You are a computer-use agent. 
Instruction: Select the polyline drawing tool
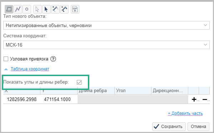(x=18, y=9)
